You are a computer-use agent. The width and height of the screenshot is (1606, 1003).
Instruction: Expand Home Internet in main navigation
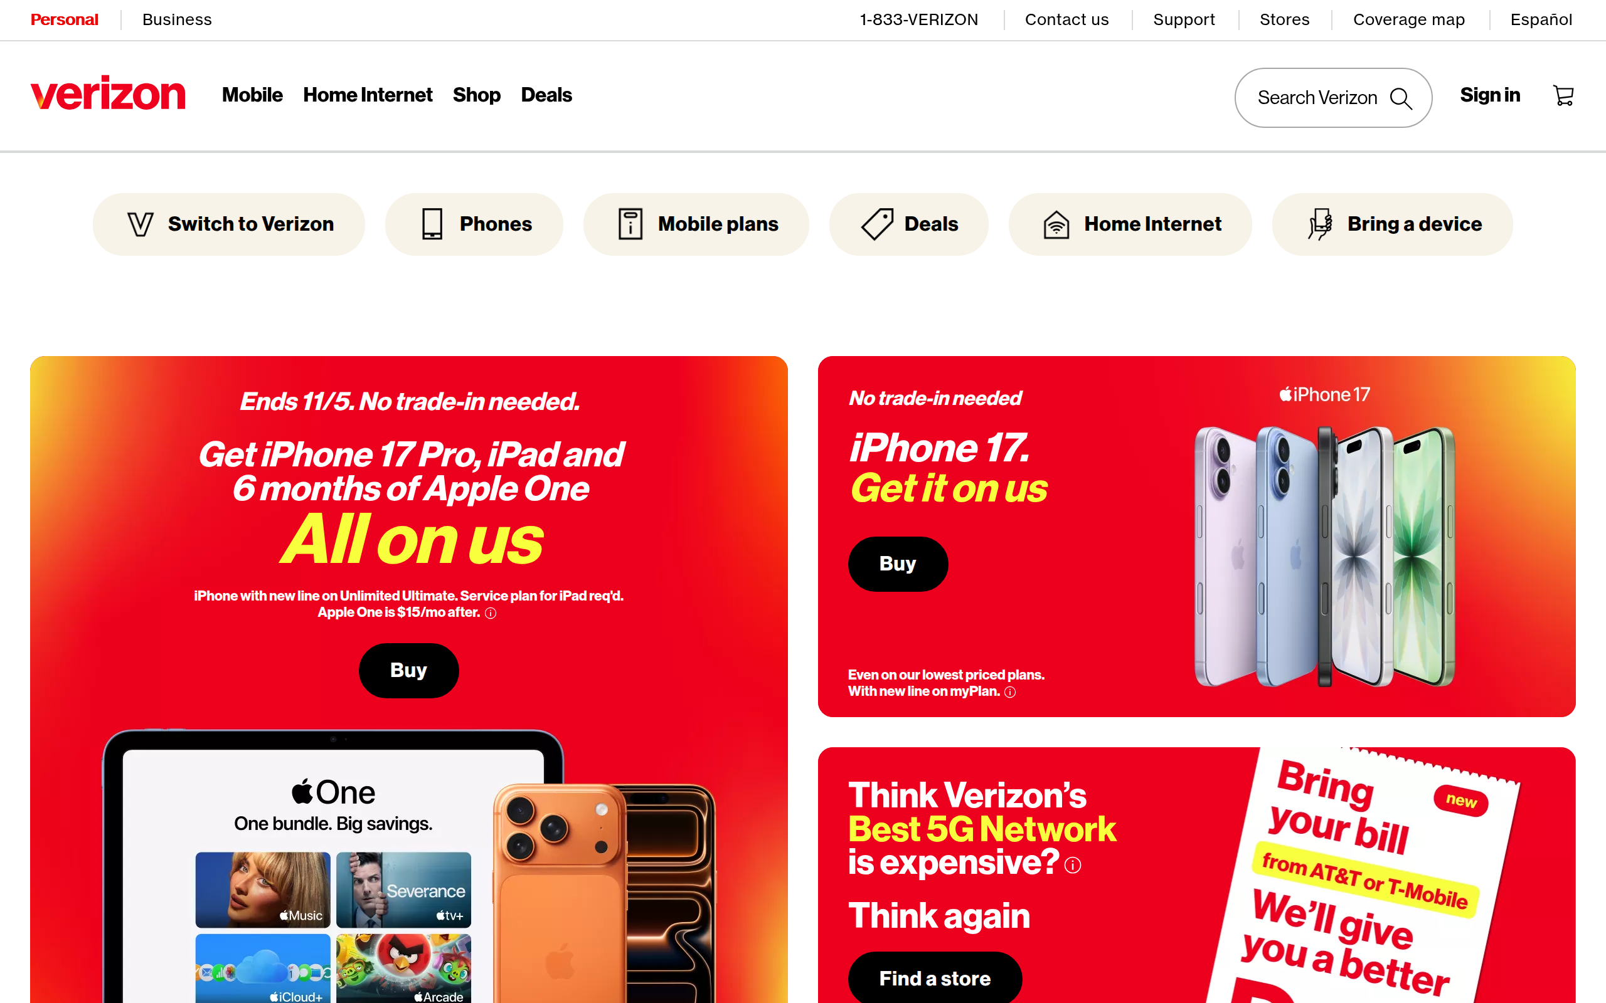368,95
